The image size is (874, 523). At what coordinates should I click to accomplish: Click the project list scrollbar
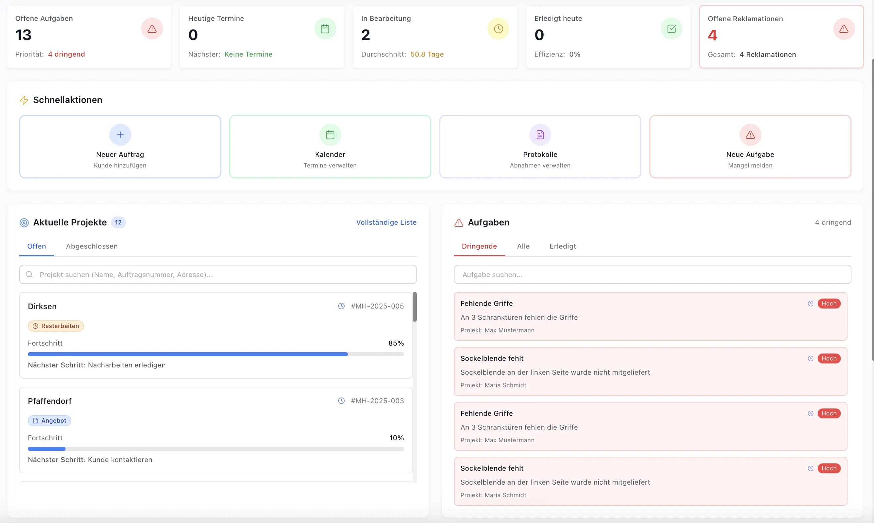415,307
